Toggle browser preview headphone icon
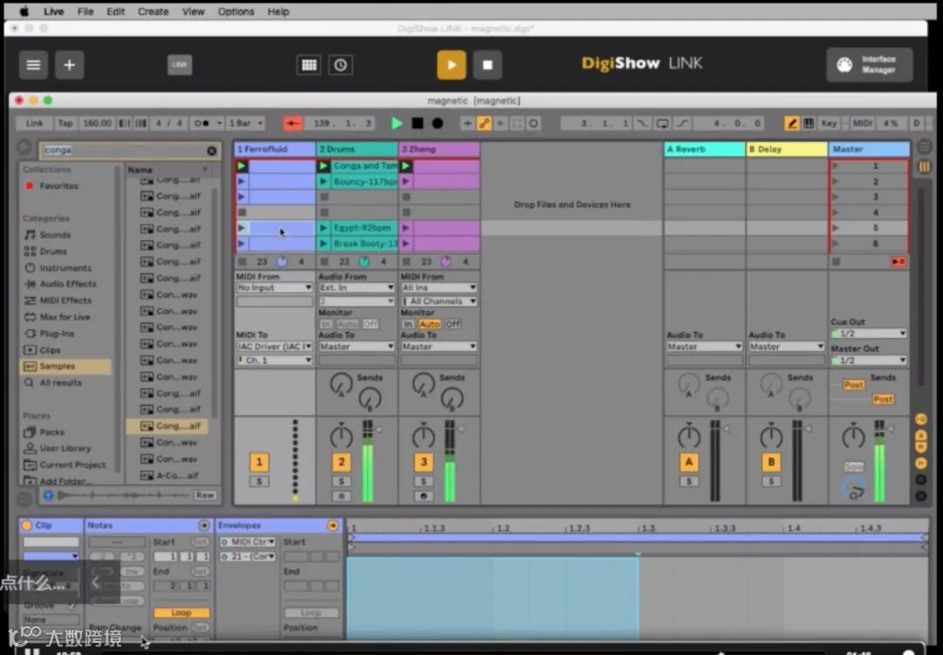This screenshot has height=655, width=943. (48, 495)
